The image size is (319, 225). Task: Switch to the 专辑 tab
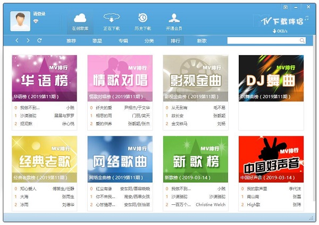tap(123, 41)
